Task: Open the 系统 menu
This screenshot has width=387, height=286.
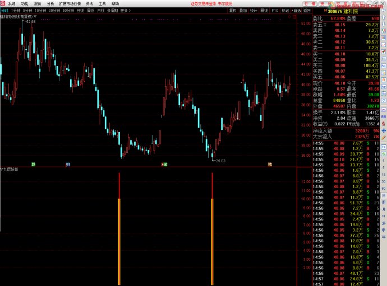Action: [12, 4]
